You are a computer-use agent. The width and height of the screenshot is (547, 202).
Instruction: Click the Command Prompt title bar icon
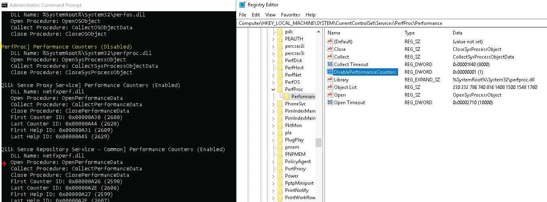pos(4,5)
